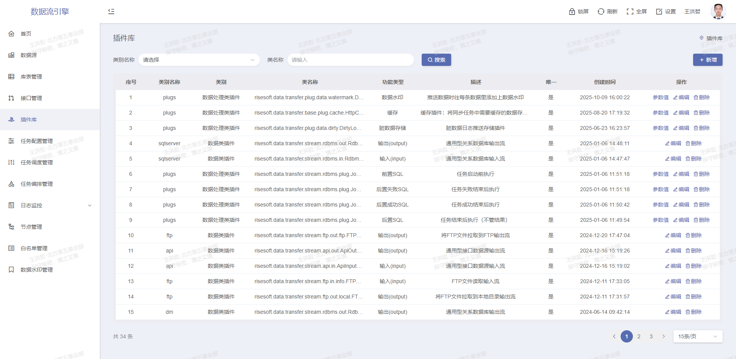This screenshot has width=736, height=359.
Task: Click the 节点管理 sidebar icon
Action: pyautogui.click(x=11, y=227)
